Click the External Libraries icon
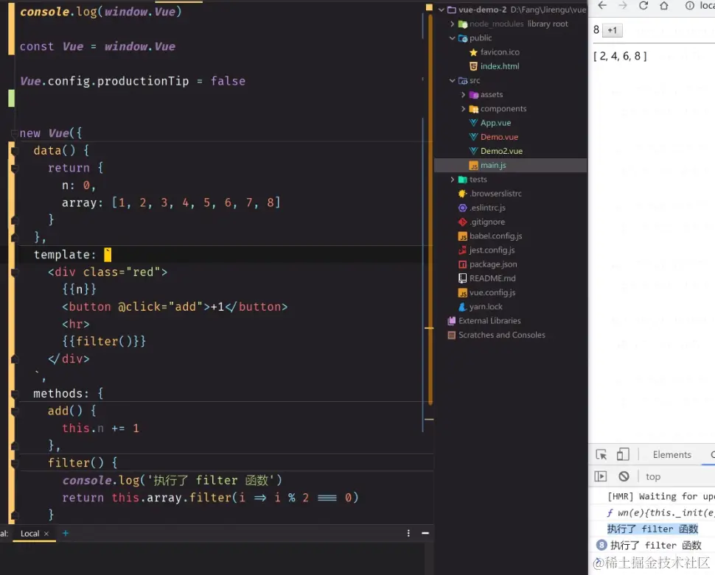The image size is (715, 575). click(451, 321)
